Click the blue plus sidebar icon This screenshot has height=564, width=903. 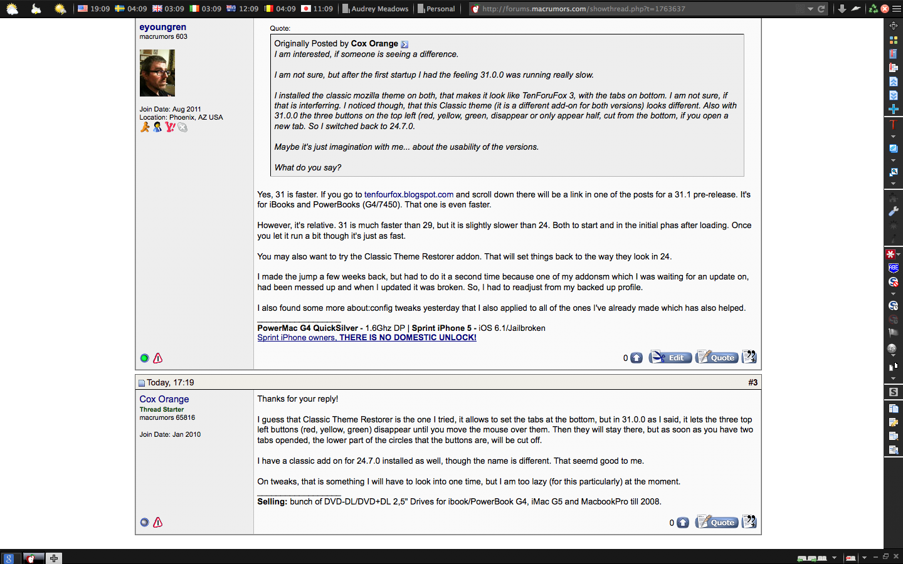(893, 109)
